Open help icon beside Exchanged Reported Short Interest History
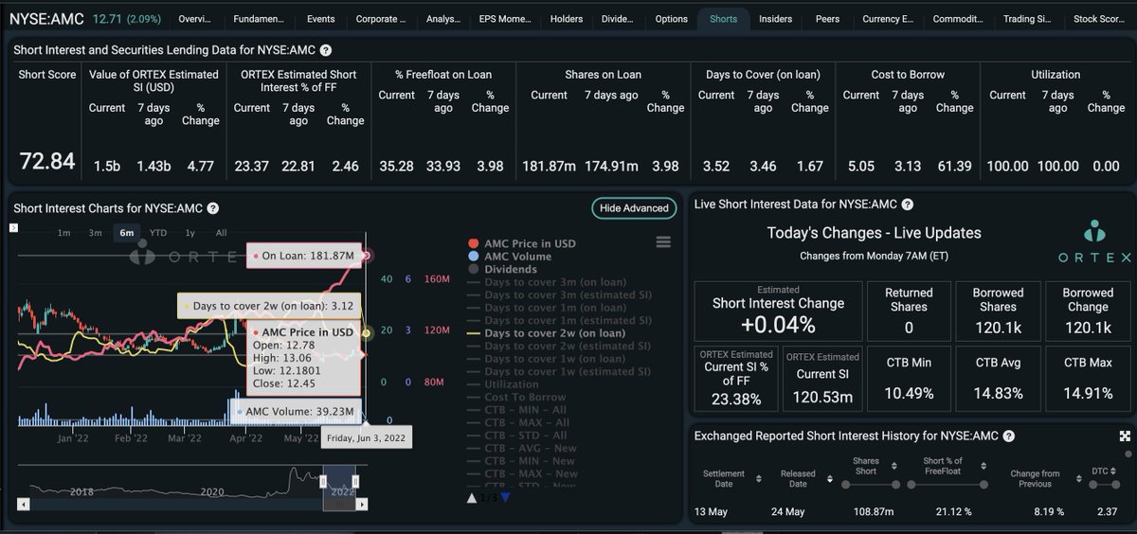This screenshot has width=1137, height=534. [x=1008, y=436]
